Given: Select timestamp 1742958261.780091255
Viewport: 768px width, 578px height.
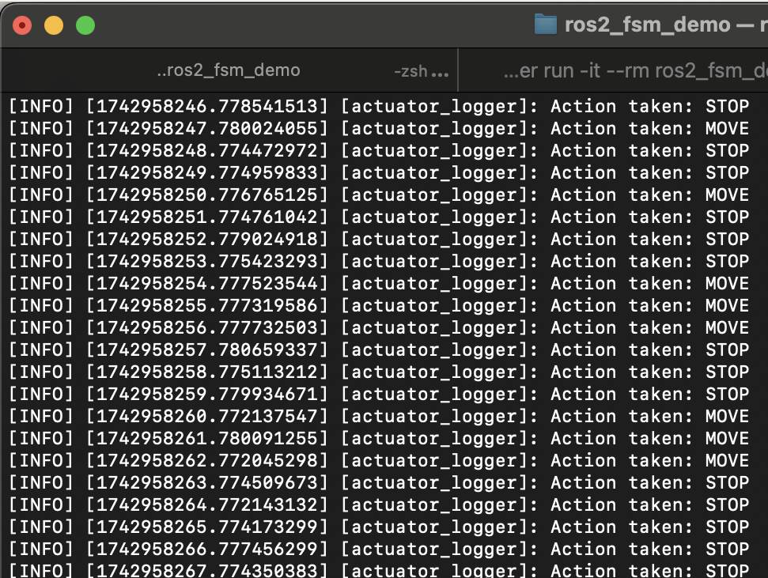Looking at the screenshot, I should [x=207, y=438].
